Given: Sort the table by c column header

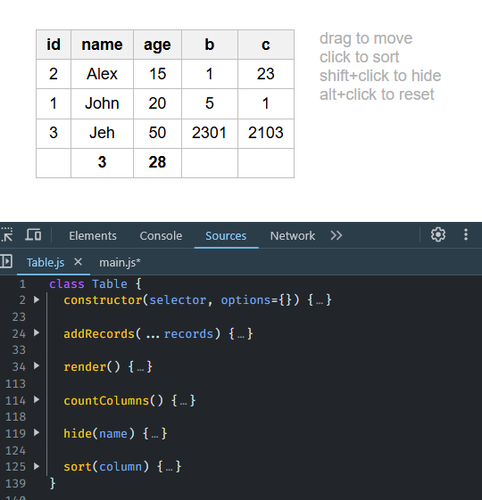Looking at the screenshot, I should coord(266,45).
